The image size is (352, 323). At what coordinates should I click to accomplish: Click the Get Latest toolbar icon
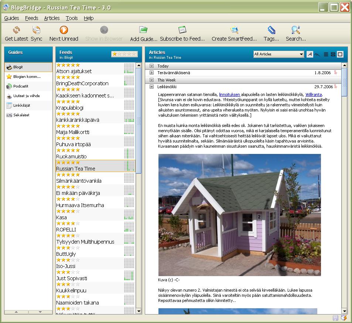click(x=16, y=30)
